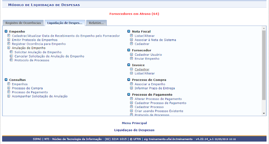Open Acompanhar Solicitação de Anulação

(40, 96)
